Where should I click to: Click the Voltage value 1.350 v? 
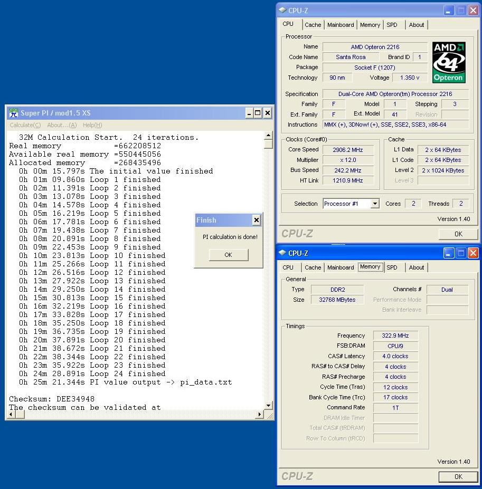tap(410, 78)
